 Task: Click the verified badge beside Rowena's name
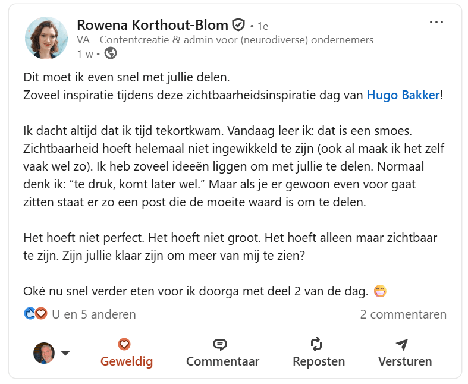pyautogui.click(x=238, y=25)
